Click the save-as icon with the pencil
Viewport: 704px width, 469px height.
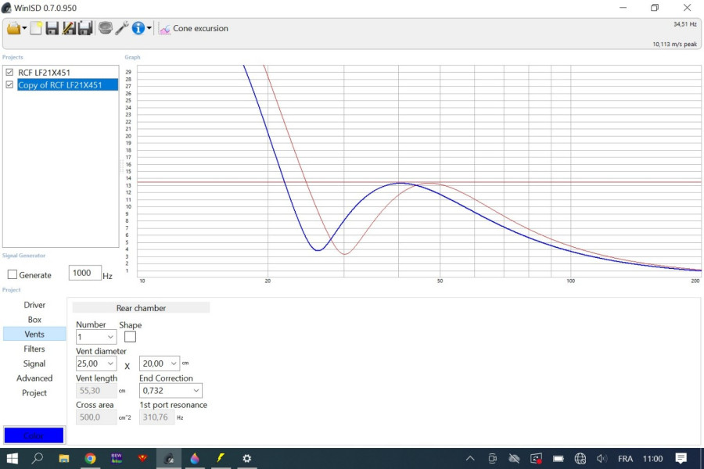[x=69, y=28]
